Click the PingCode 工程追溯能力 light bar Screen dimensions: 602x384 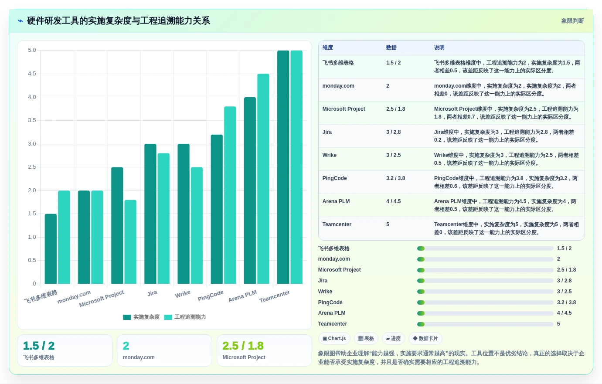pyautogui.click(x=230, y=195)
